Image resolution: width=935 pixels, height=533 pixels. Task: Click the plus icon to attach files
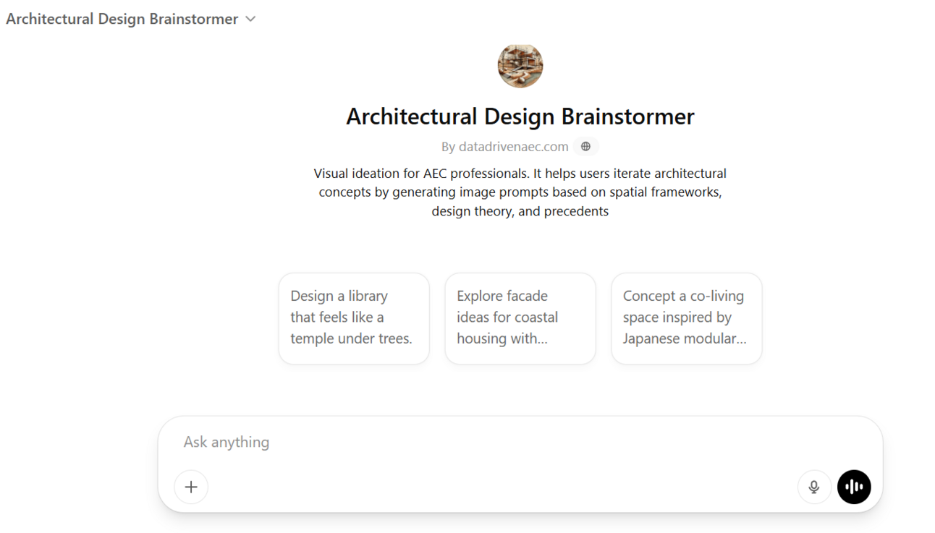tap(190, 487)
